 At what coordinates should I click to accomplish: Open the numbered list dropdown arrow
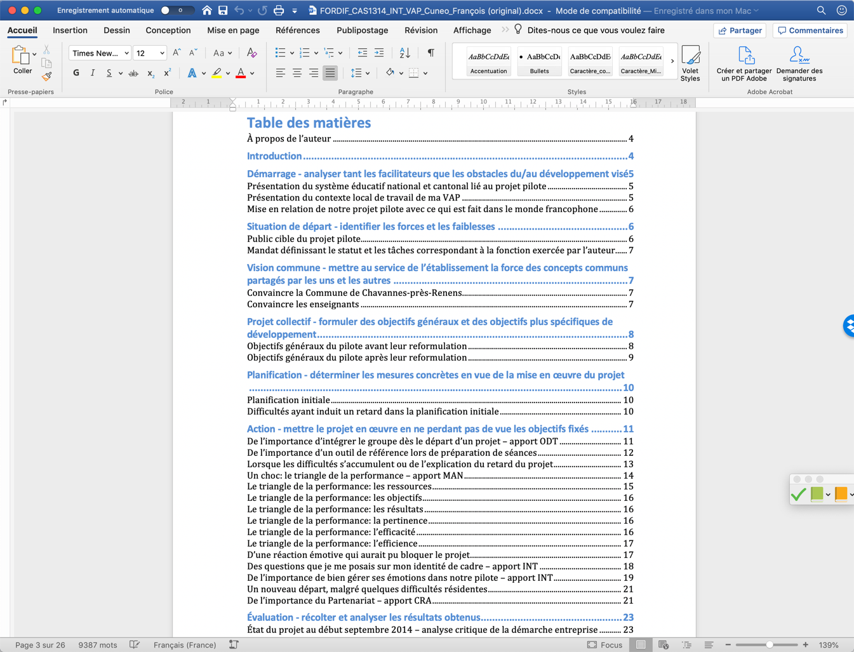(x=316, y=53)
